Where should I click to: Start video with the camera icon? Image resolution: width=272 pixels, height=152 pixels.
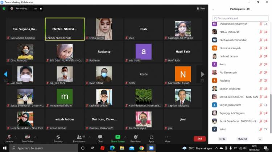[28, 137]
